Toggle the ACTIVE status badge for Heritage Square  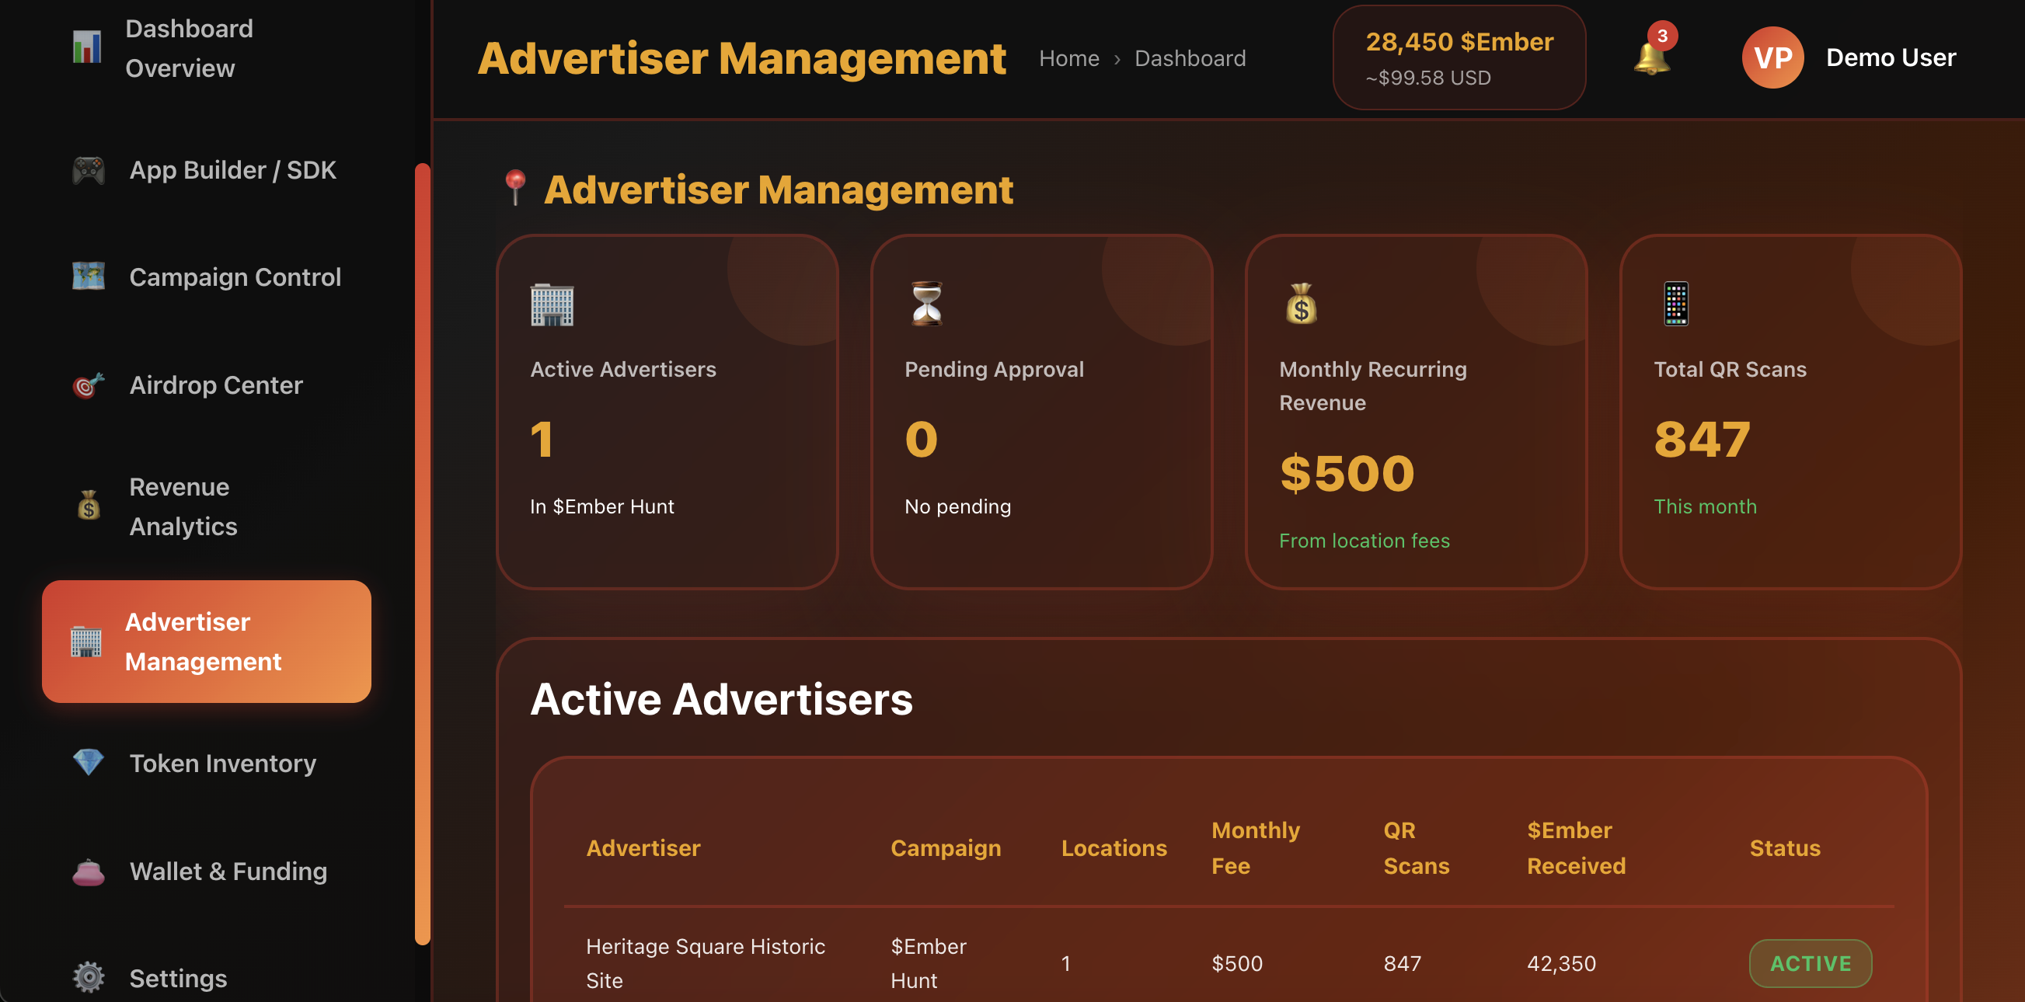click(1811, 962)
